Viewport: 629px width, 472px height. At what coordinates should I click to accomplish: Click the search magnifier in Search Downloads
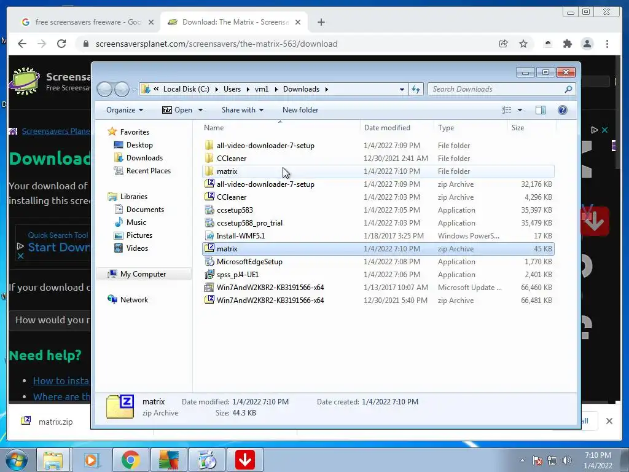tap(568, 89)
